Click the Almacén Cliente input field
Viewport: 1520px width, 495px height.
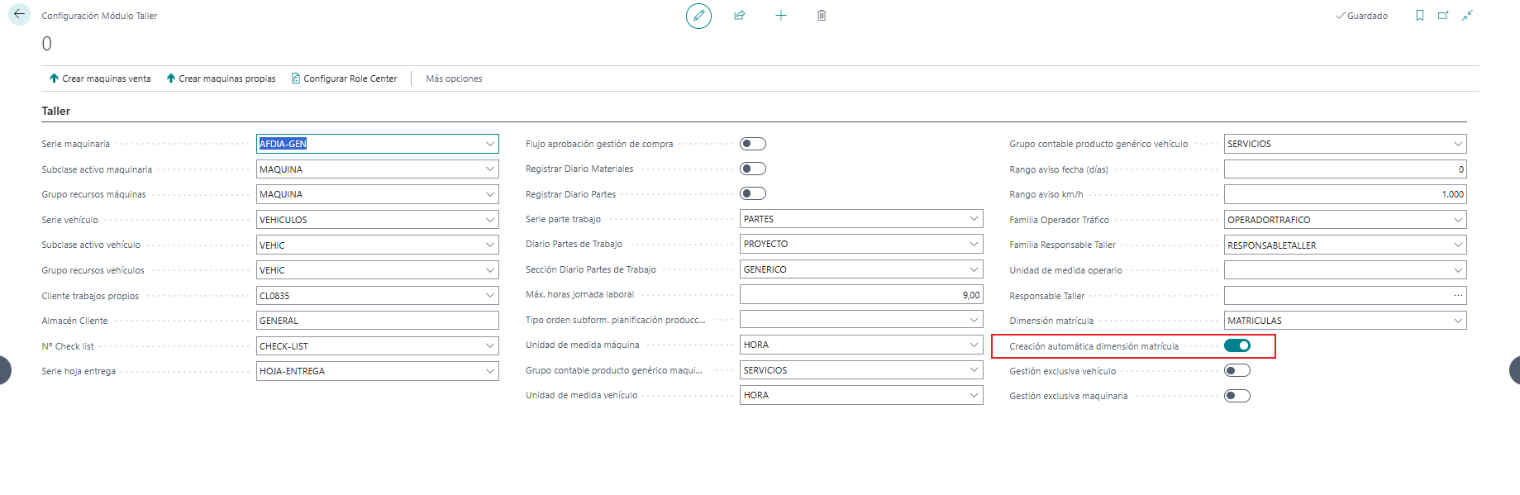click(378, 321)
